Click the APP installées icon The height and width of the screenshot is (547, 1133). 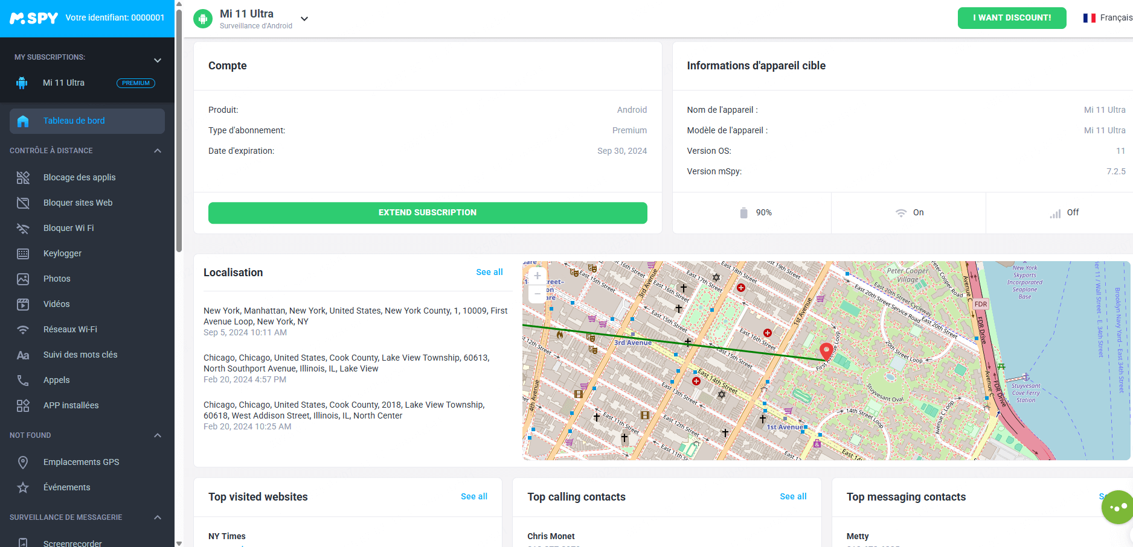coord(23,405)
